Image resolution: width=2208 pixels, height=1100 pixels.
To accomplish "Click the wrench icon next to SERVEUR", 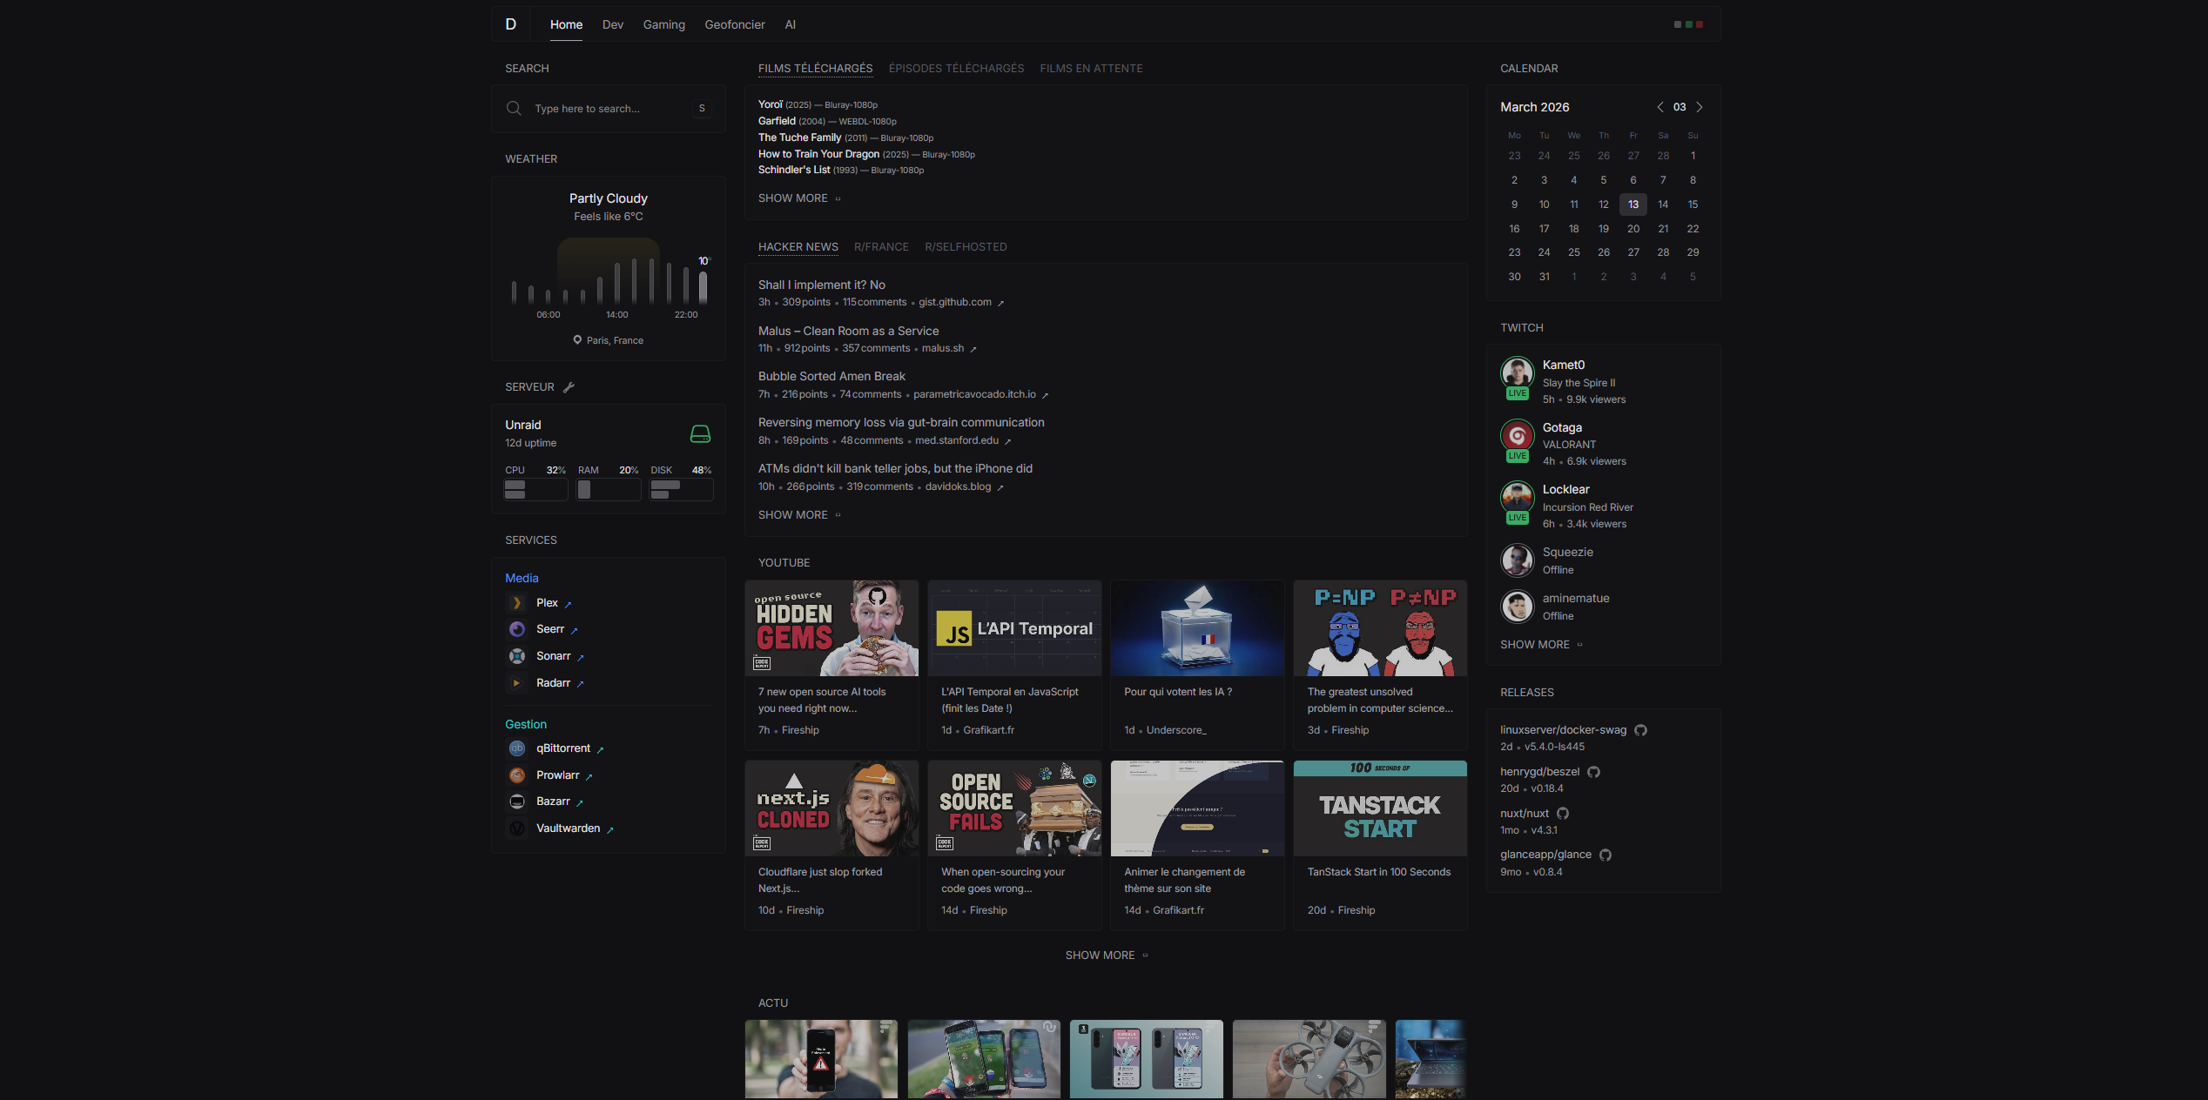I will tap(569, 386).
